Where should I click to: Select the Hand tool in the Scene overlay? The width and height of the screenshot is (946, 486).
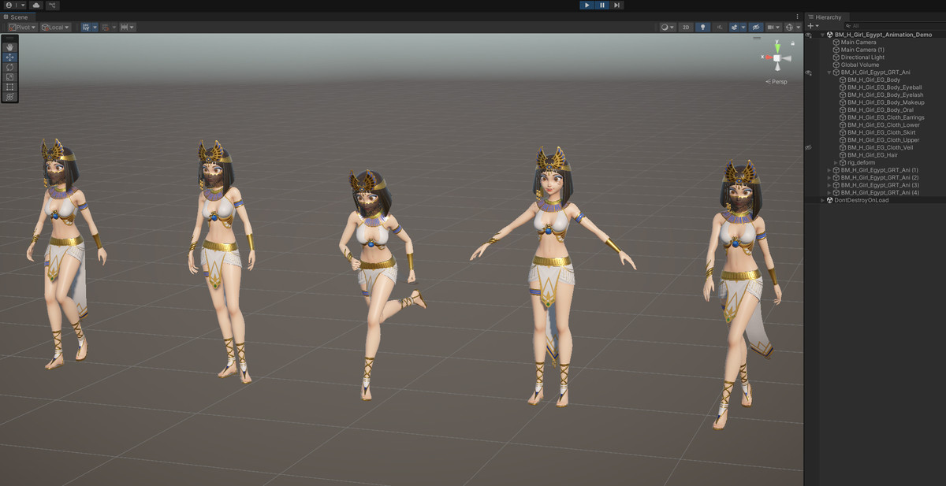point(9,46)
